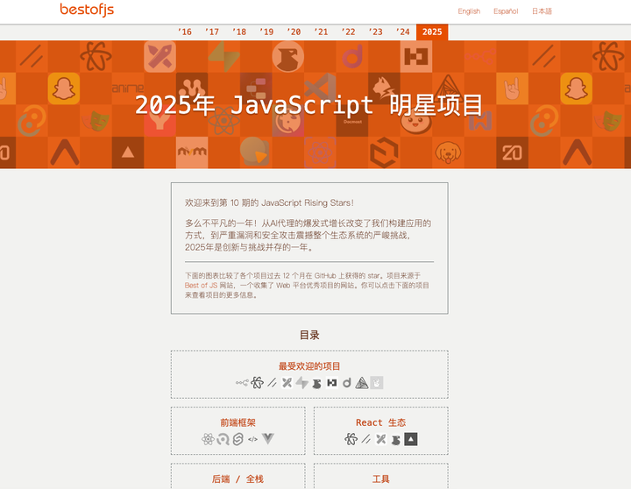Image resolution: width=631 pixels, height=489 pixels.
Task: Click the line 2025年是创新与挑战并存的一年
Action: coord(249,247)
